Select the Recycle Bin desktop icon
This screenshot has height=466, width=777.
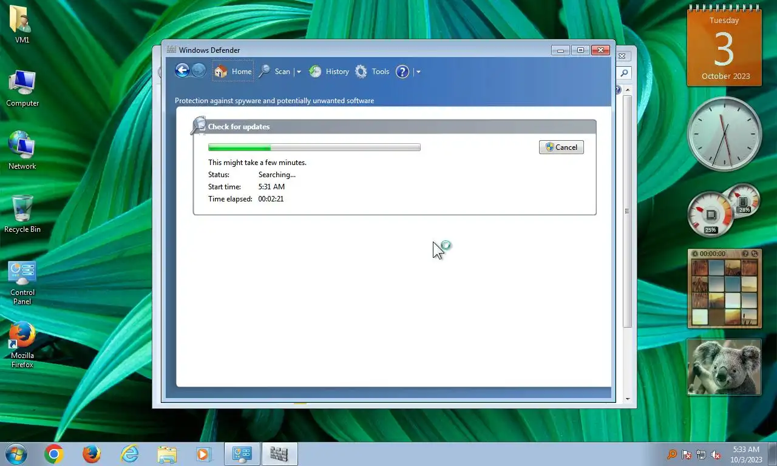pos(22,214)
